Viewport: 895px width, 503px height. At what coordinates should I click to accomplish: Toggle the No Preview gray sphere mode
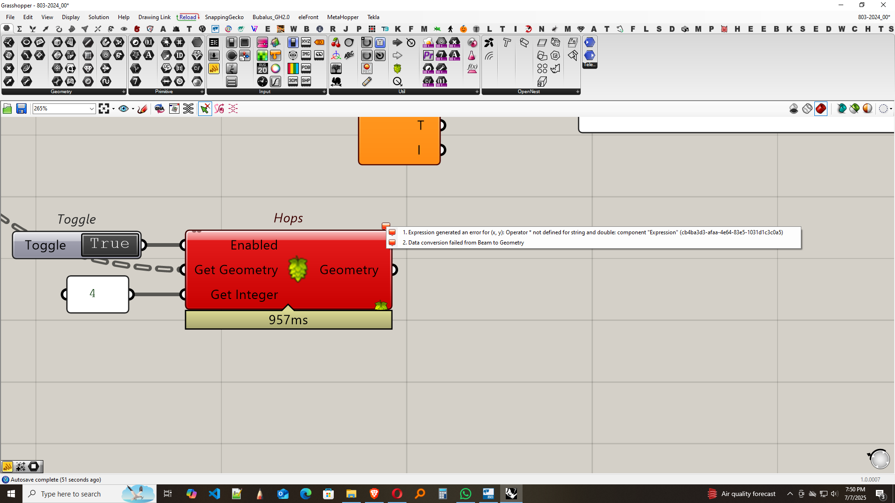coord(794,109)
